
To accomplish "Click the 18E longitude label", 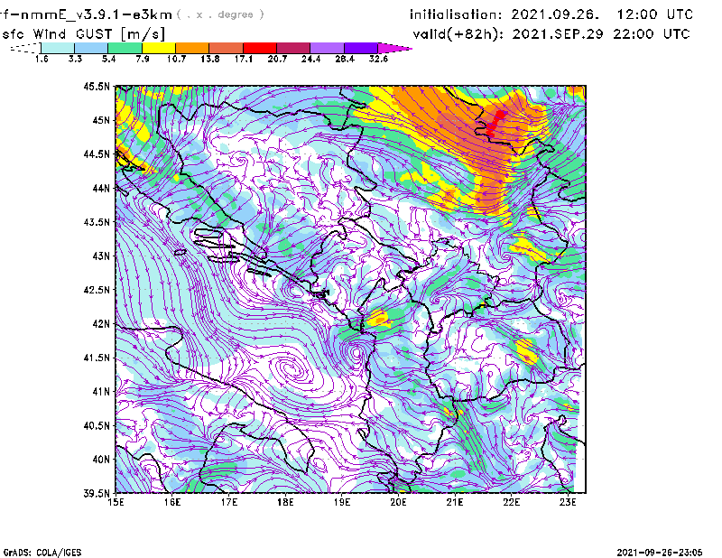I will click(x=285, y=502).
